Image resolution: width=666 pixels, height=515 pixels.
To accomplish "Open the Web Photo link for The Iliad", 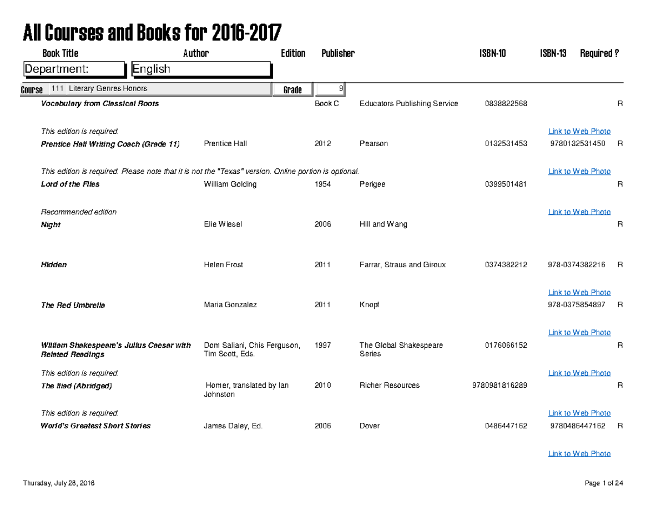I will point(579,413).
